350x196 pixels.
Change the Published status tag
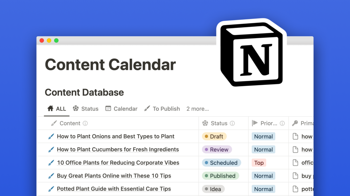tap(220, 176)
